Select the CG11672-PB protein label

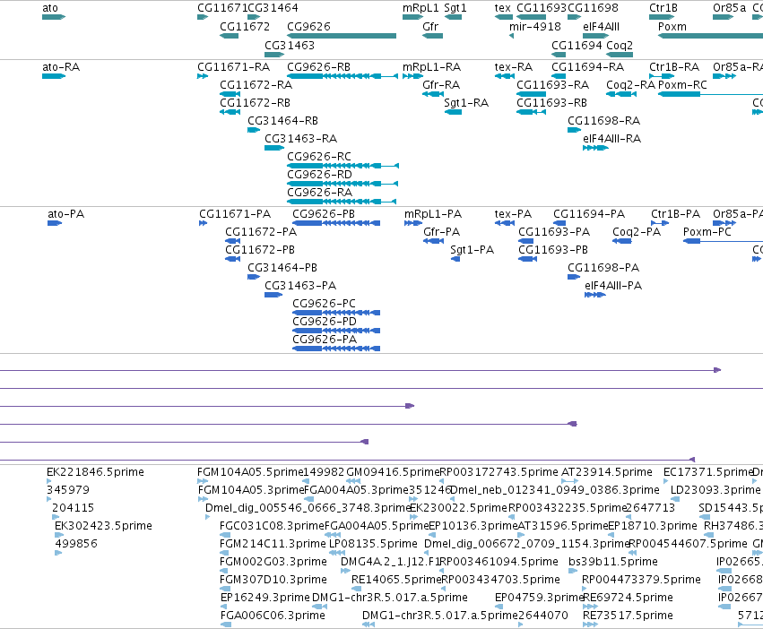pos(260,250)
